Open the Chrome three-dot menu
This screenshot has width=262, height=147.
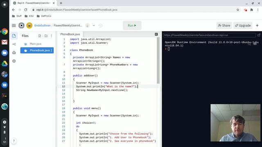coord(258,10)
